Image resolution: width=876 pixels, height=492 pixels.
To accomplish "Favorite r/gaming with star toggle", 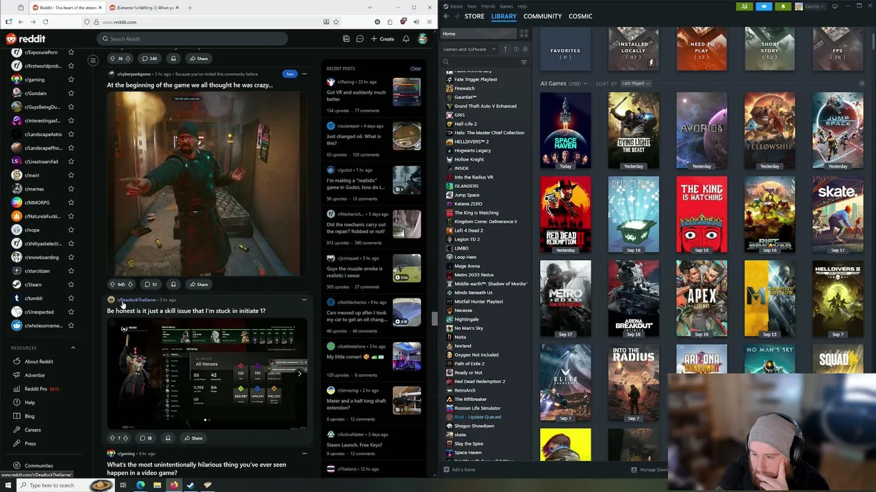I will point(70,80).
